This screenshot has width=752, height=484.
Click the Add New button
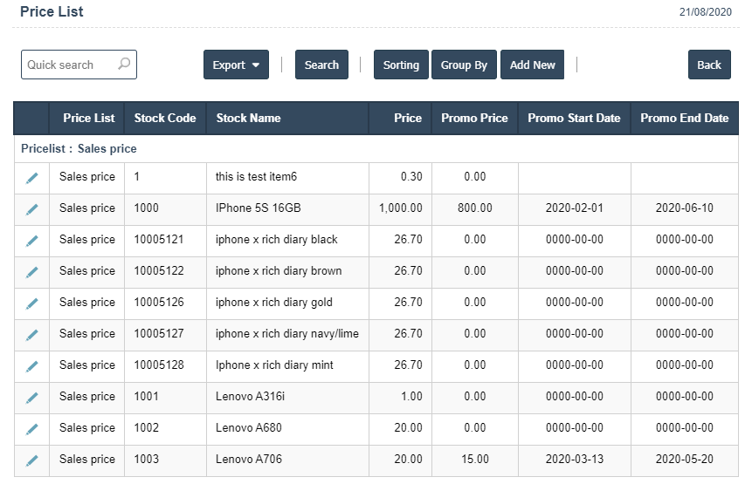tap(532, 65)
